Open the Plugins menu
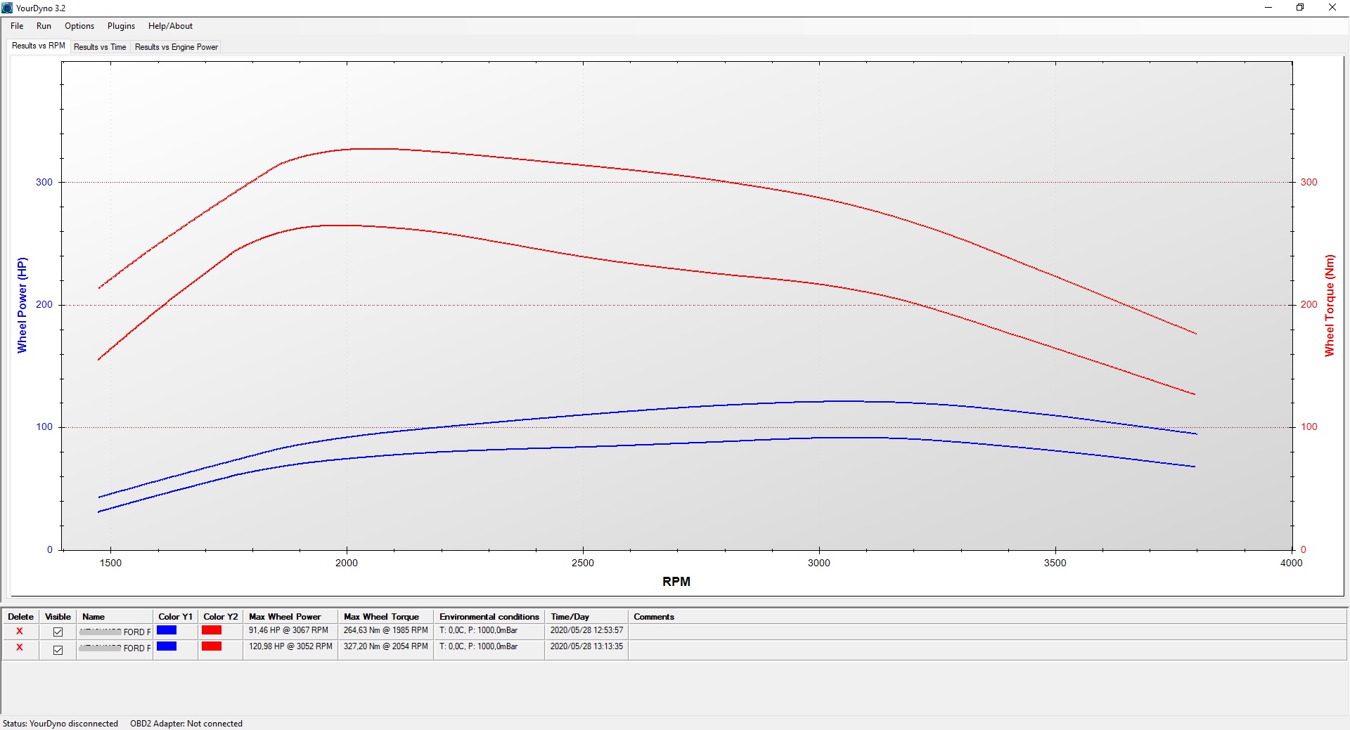1350x730 pixels. (x=121, y=26)
